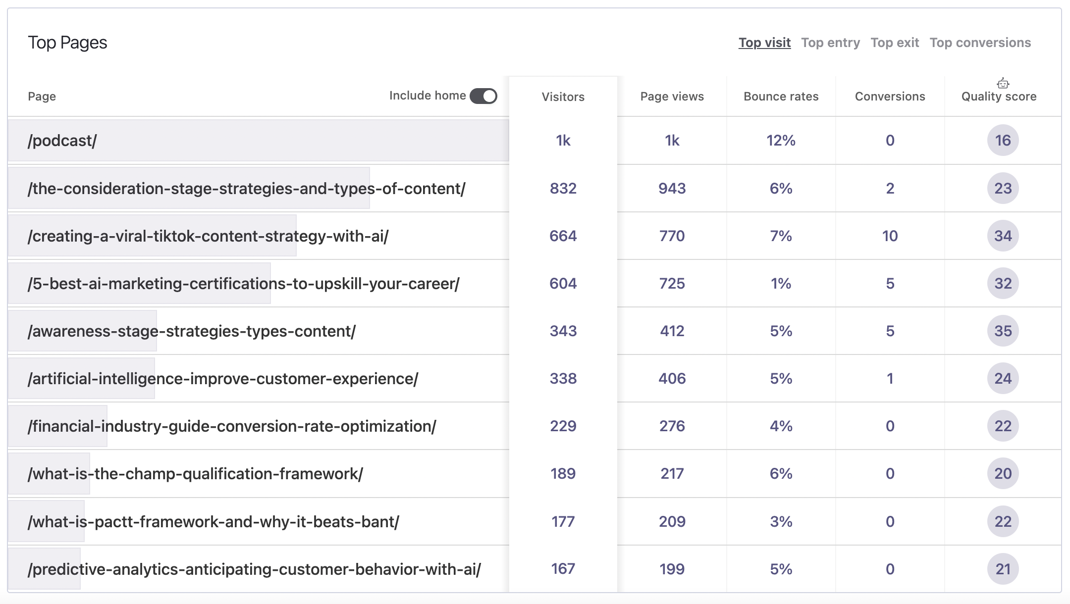
Task: Click the quality score badge for /podcast/
Action: pyautogui.click(x=1004, y=141)
